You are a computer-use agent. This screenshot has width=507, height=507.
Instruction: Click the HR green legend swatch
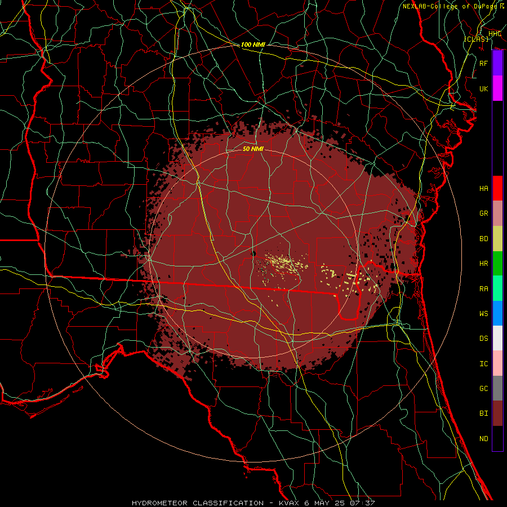click(497, 264)
